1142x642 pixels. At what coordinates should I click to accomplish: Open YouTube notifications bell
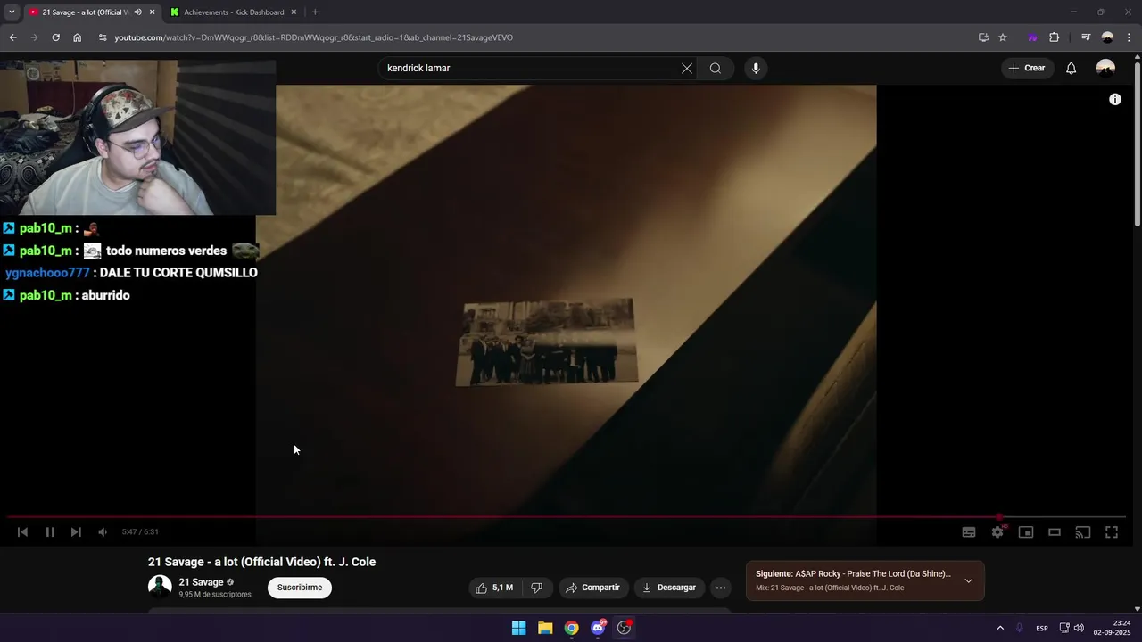coord(1072,69)
